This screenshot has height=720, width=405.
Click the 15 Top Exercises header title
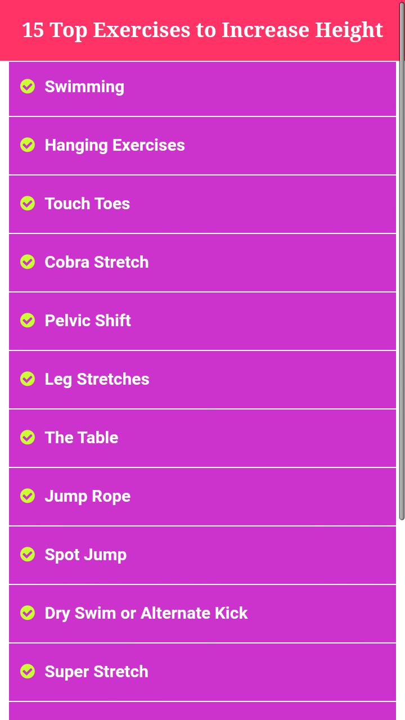coord(202,30)
